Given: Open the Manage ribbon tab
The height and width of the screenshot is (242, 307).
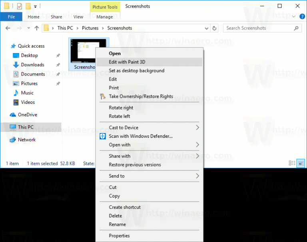Looking at the screenshot, I should click(105, 17).
